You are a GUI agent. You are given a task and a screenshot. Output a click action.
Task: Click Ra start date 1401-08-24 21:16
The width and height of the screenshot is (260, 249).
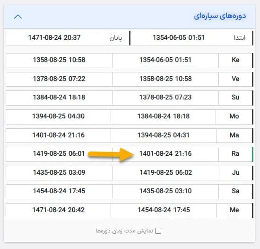click(165, 153)
